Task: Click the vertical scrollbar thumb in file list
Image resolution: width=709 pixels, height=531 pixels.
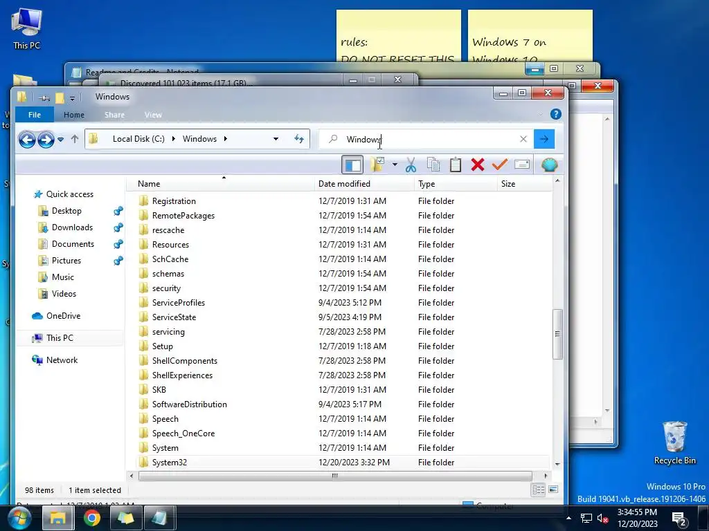Action: 557,334
